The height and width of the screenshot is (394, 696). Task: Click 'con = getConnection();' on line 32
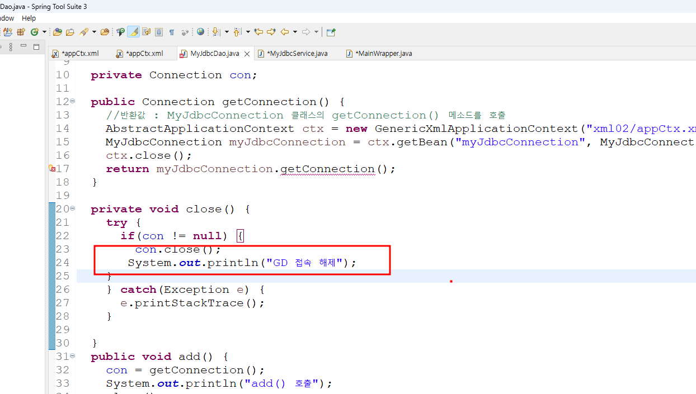(185, 370)
